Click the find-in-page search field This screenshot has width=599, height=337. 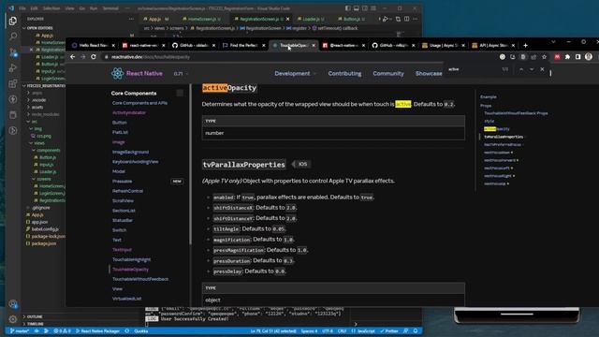click(474, 69)
